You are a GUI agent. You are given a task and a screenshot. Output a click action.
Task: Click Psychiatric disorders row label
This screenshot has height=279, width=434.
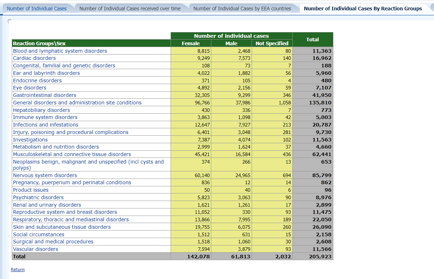click(x=38, y=197)
